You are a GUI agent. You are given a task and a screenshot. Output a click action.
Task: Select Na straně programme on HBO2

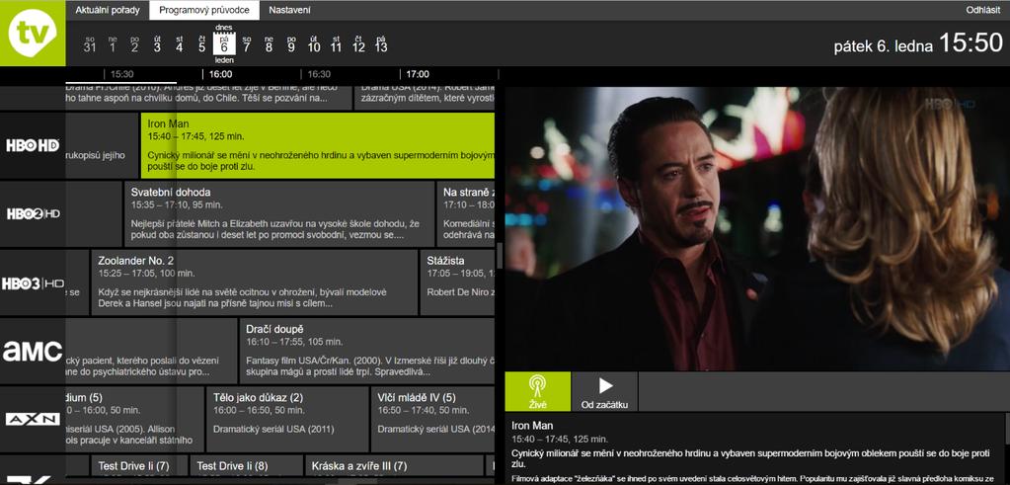coord(466,213)
